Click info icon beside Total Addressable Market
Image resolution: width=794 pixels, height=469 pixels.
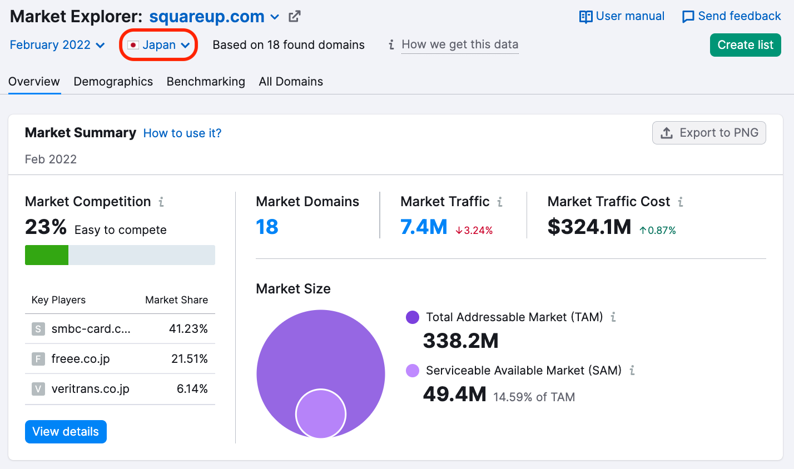613,317
